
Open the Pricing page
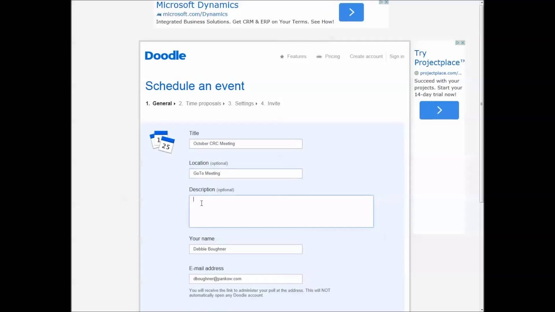tap(333, 56)
